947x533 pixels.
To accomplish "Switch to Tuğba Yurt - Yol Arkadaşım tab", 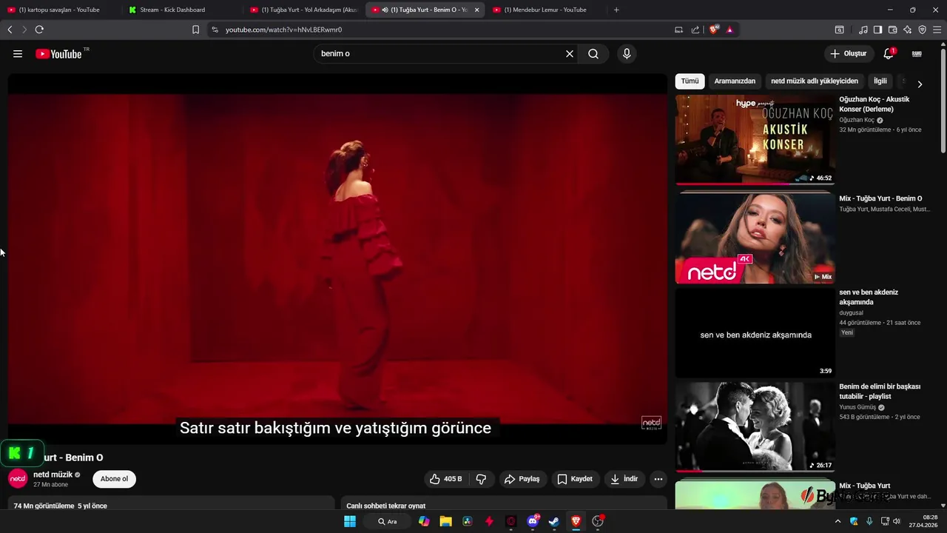I will [303, 10].
